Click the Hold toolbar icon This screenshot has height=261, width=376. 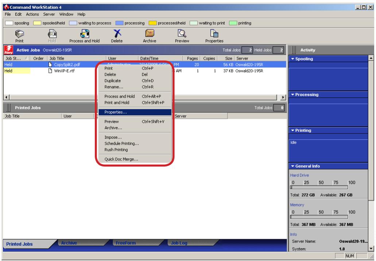(52, 33)
